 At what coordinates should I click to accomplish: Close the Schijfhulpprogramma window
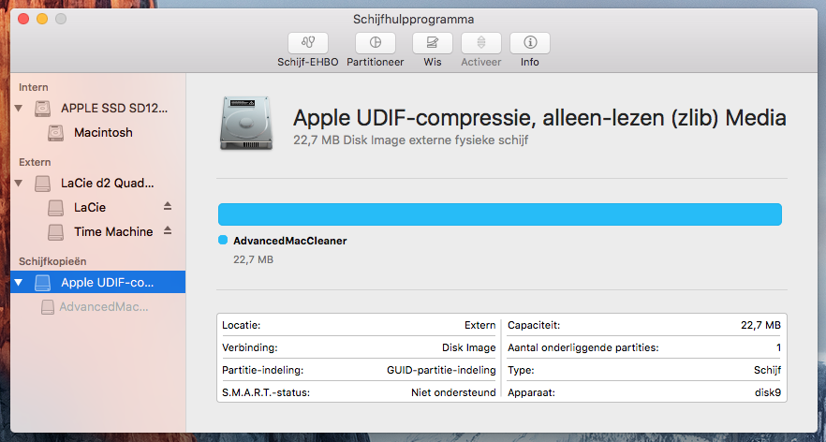(23, 19)
